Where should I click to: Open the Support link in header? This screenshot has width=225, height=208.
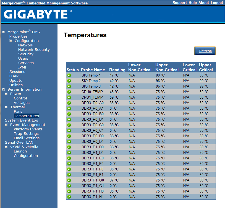point(180,3)
